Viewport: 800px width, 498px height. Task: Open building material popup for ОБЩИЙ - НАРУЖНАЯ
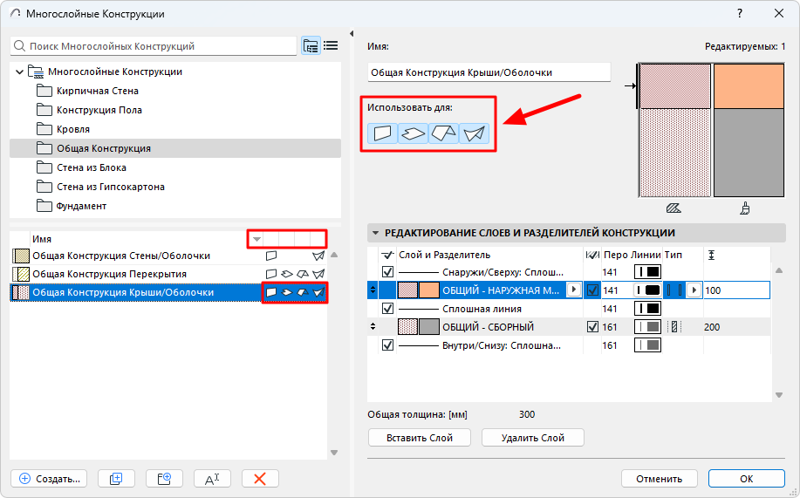574,290
